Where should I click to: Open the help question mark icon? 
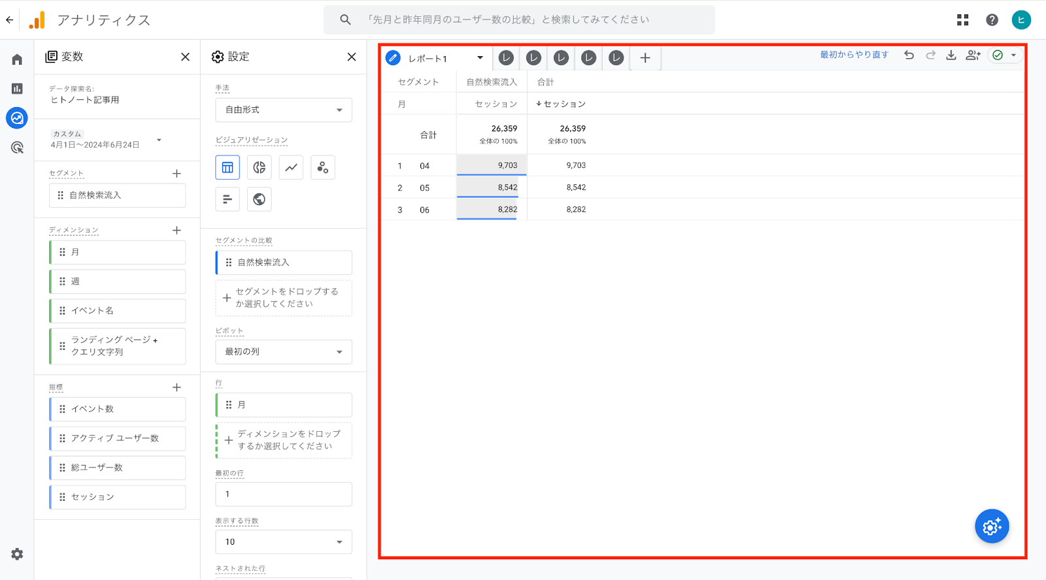coord(992,20)
